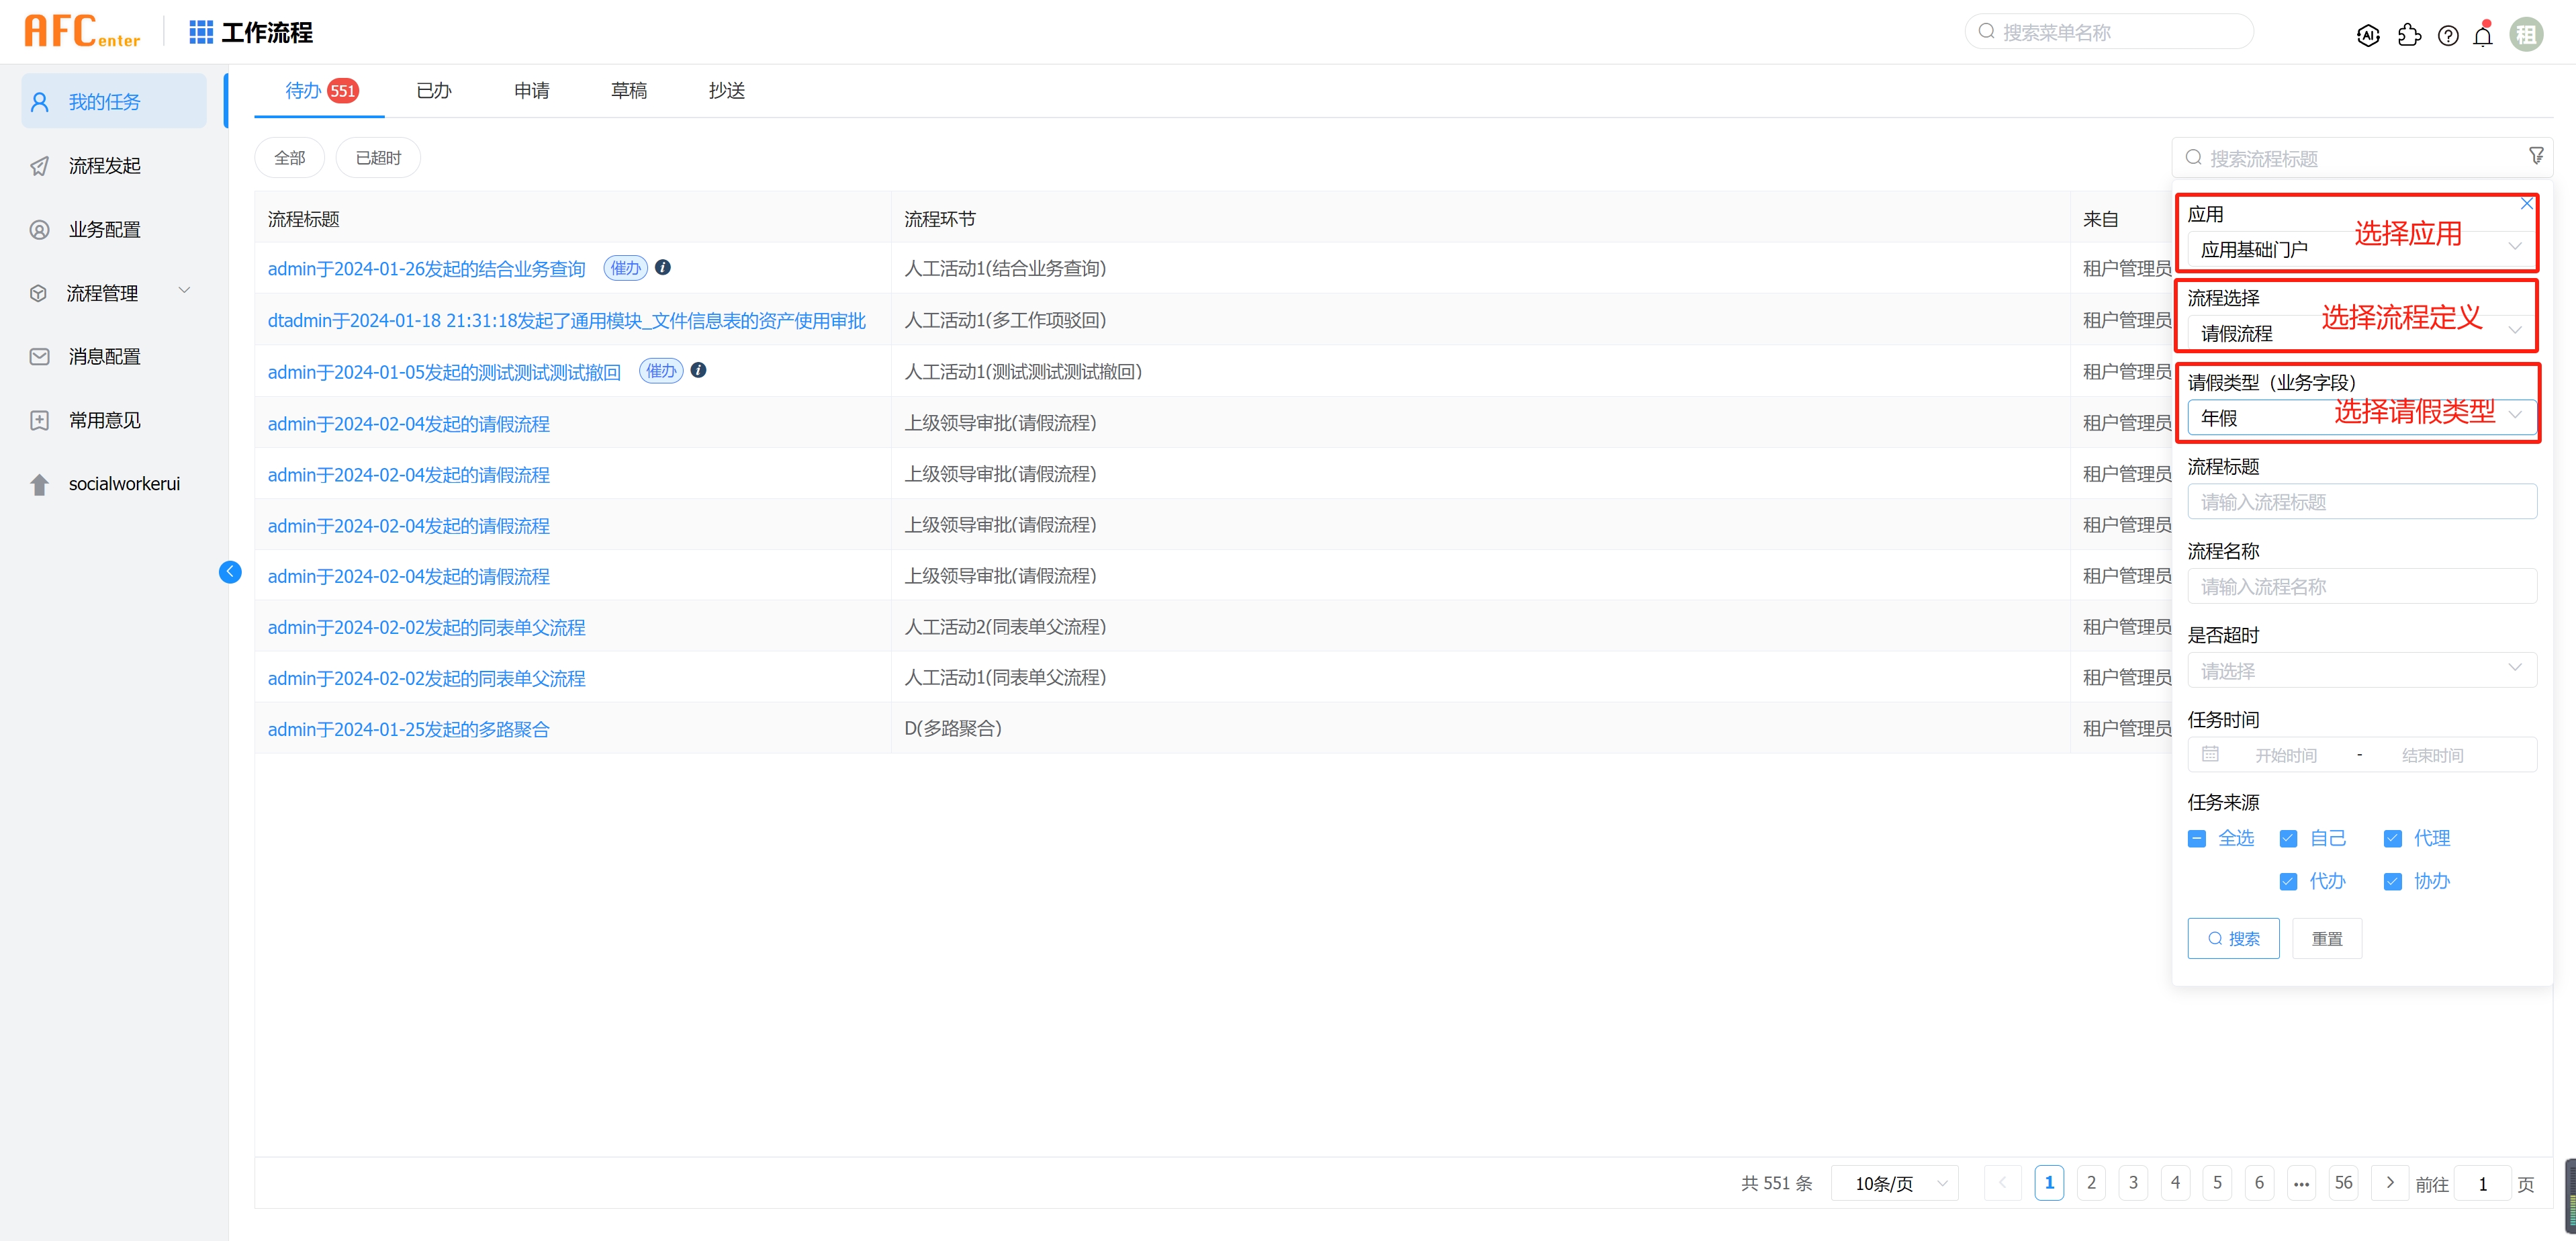Viewport: 2576px width, 1241px height.
Task: Close the filter panel with X
Action: pyautogui.click(x=2526, y=203)
